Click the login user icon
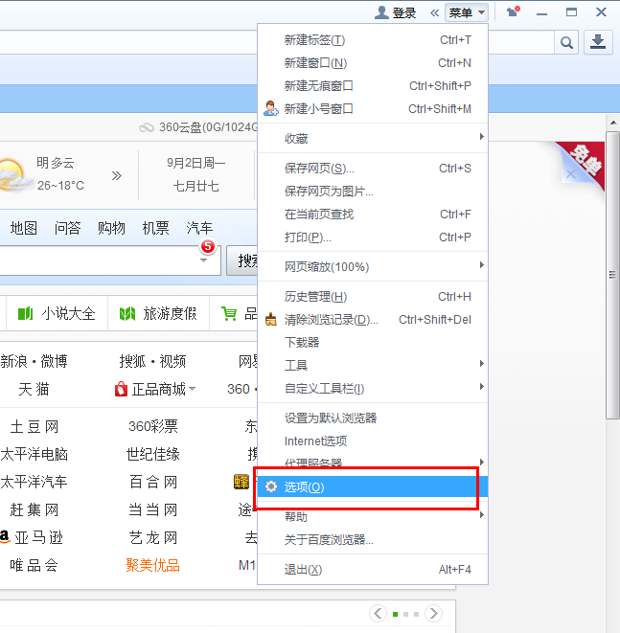Screen dimensions: 620x633 coord(381,12)
